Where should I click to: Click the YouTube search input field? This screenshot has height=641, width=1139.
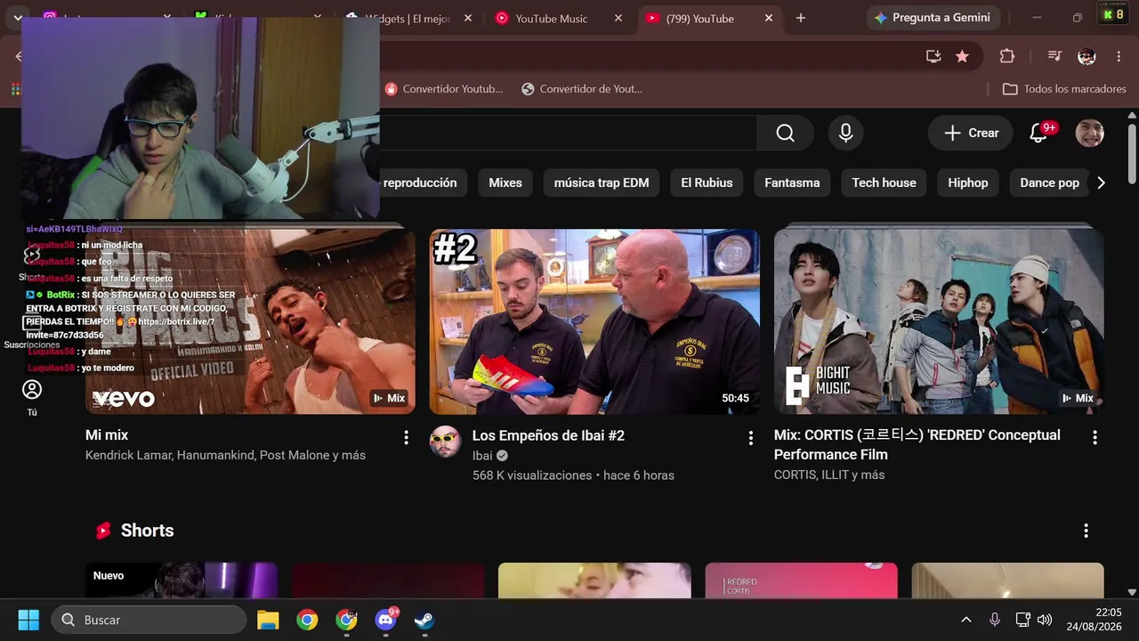point(567,133)
